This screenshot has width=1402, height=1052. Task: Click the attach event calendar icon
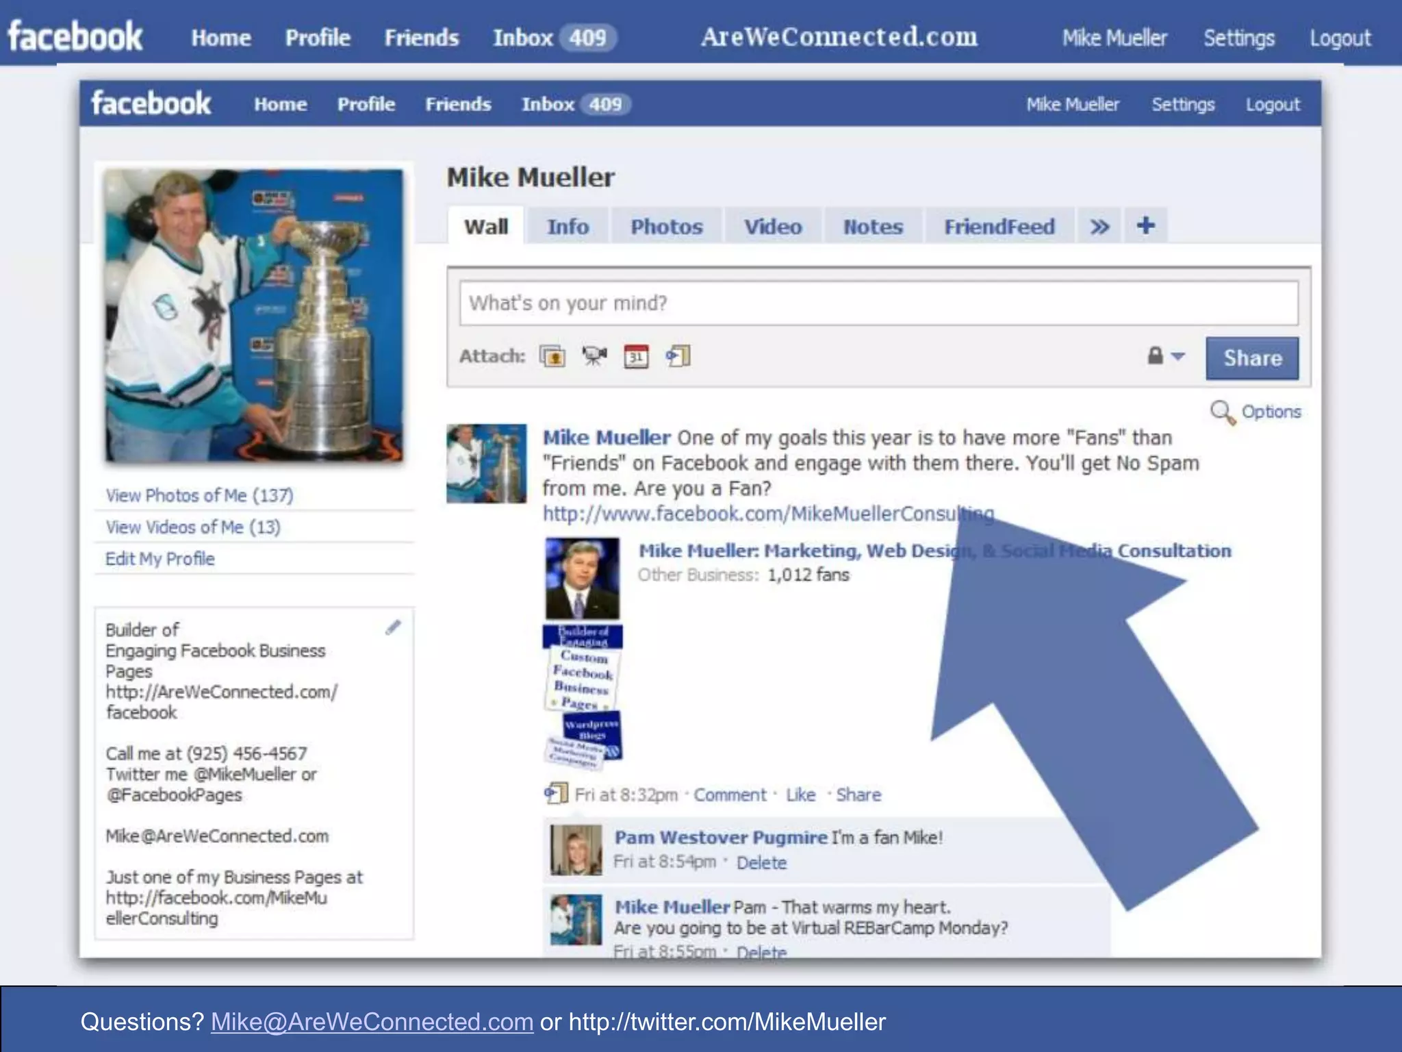pos(636,357)
